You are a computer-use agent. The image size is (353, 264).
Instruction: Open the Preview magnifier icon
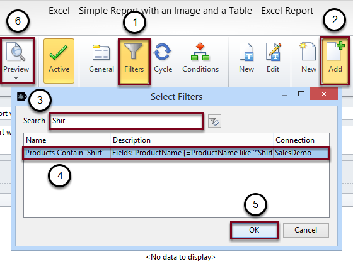16,52
